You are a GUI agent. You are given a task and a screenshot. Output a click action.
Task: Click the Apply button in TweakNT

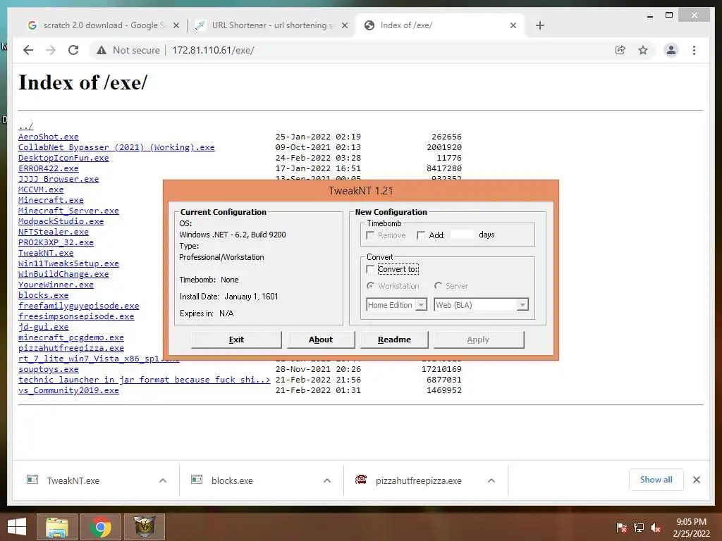[x=478, y=340]
